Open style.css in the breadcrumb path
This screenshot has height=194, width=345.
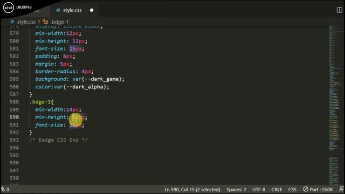[x=26, y=22]
